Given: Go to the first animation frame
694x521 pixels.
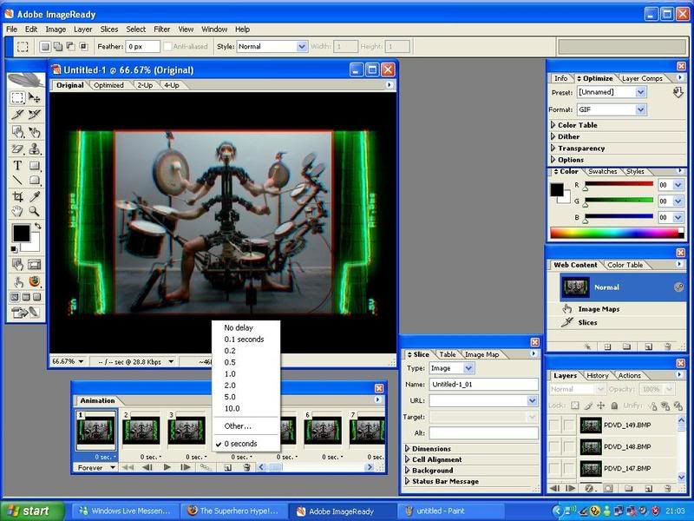Looking at the screenshot, I should 128,467.
